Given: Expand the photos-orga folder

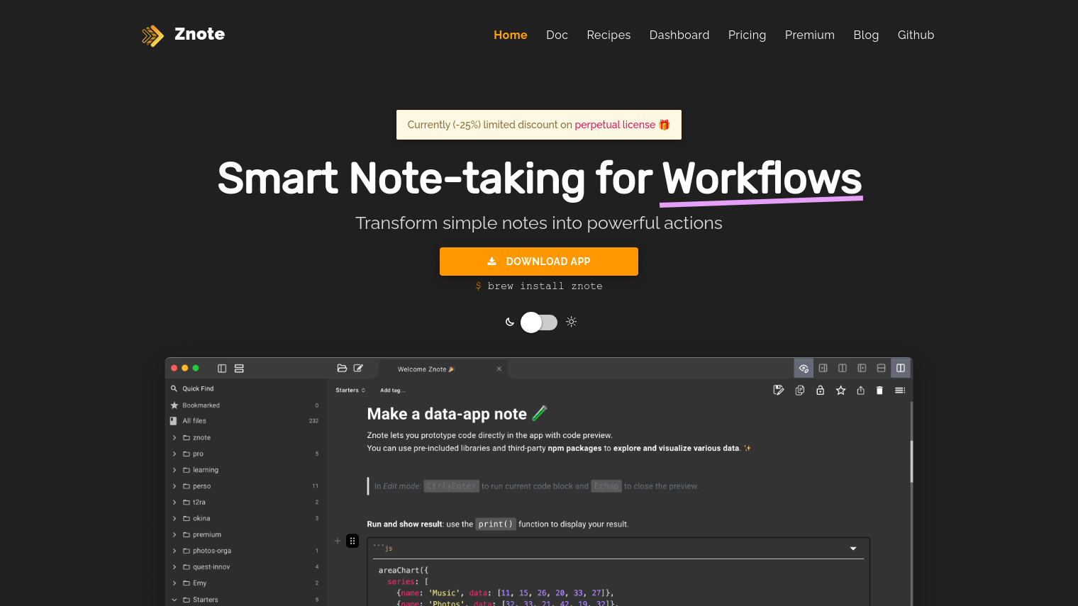Looking at the screenshot, I should [x=174, y=551].
